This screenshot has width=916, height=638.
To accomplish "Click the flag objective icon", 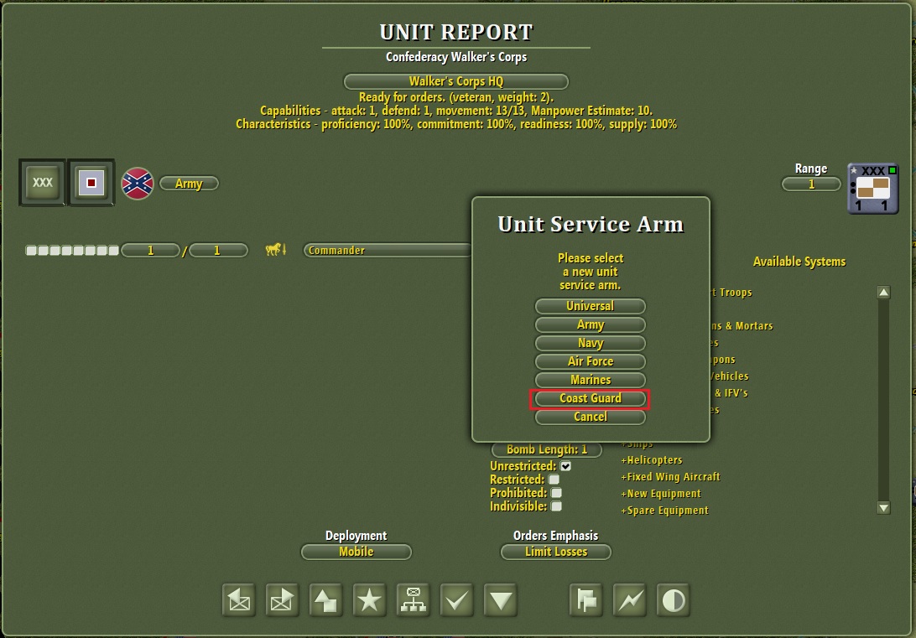I will 586,600.
